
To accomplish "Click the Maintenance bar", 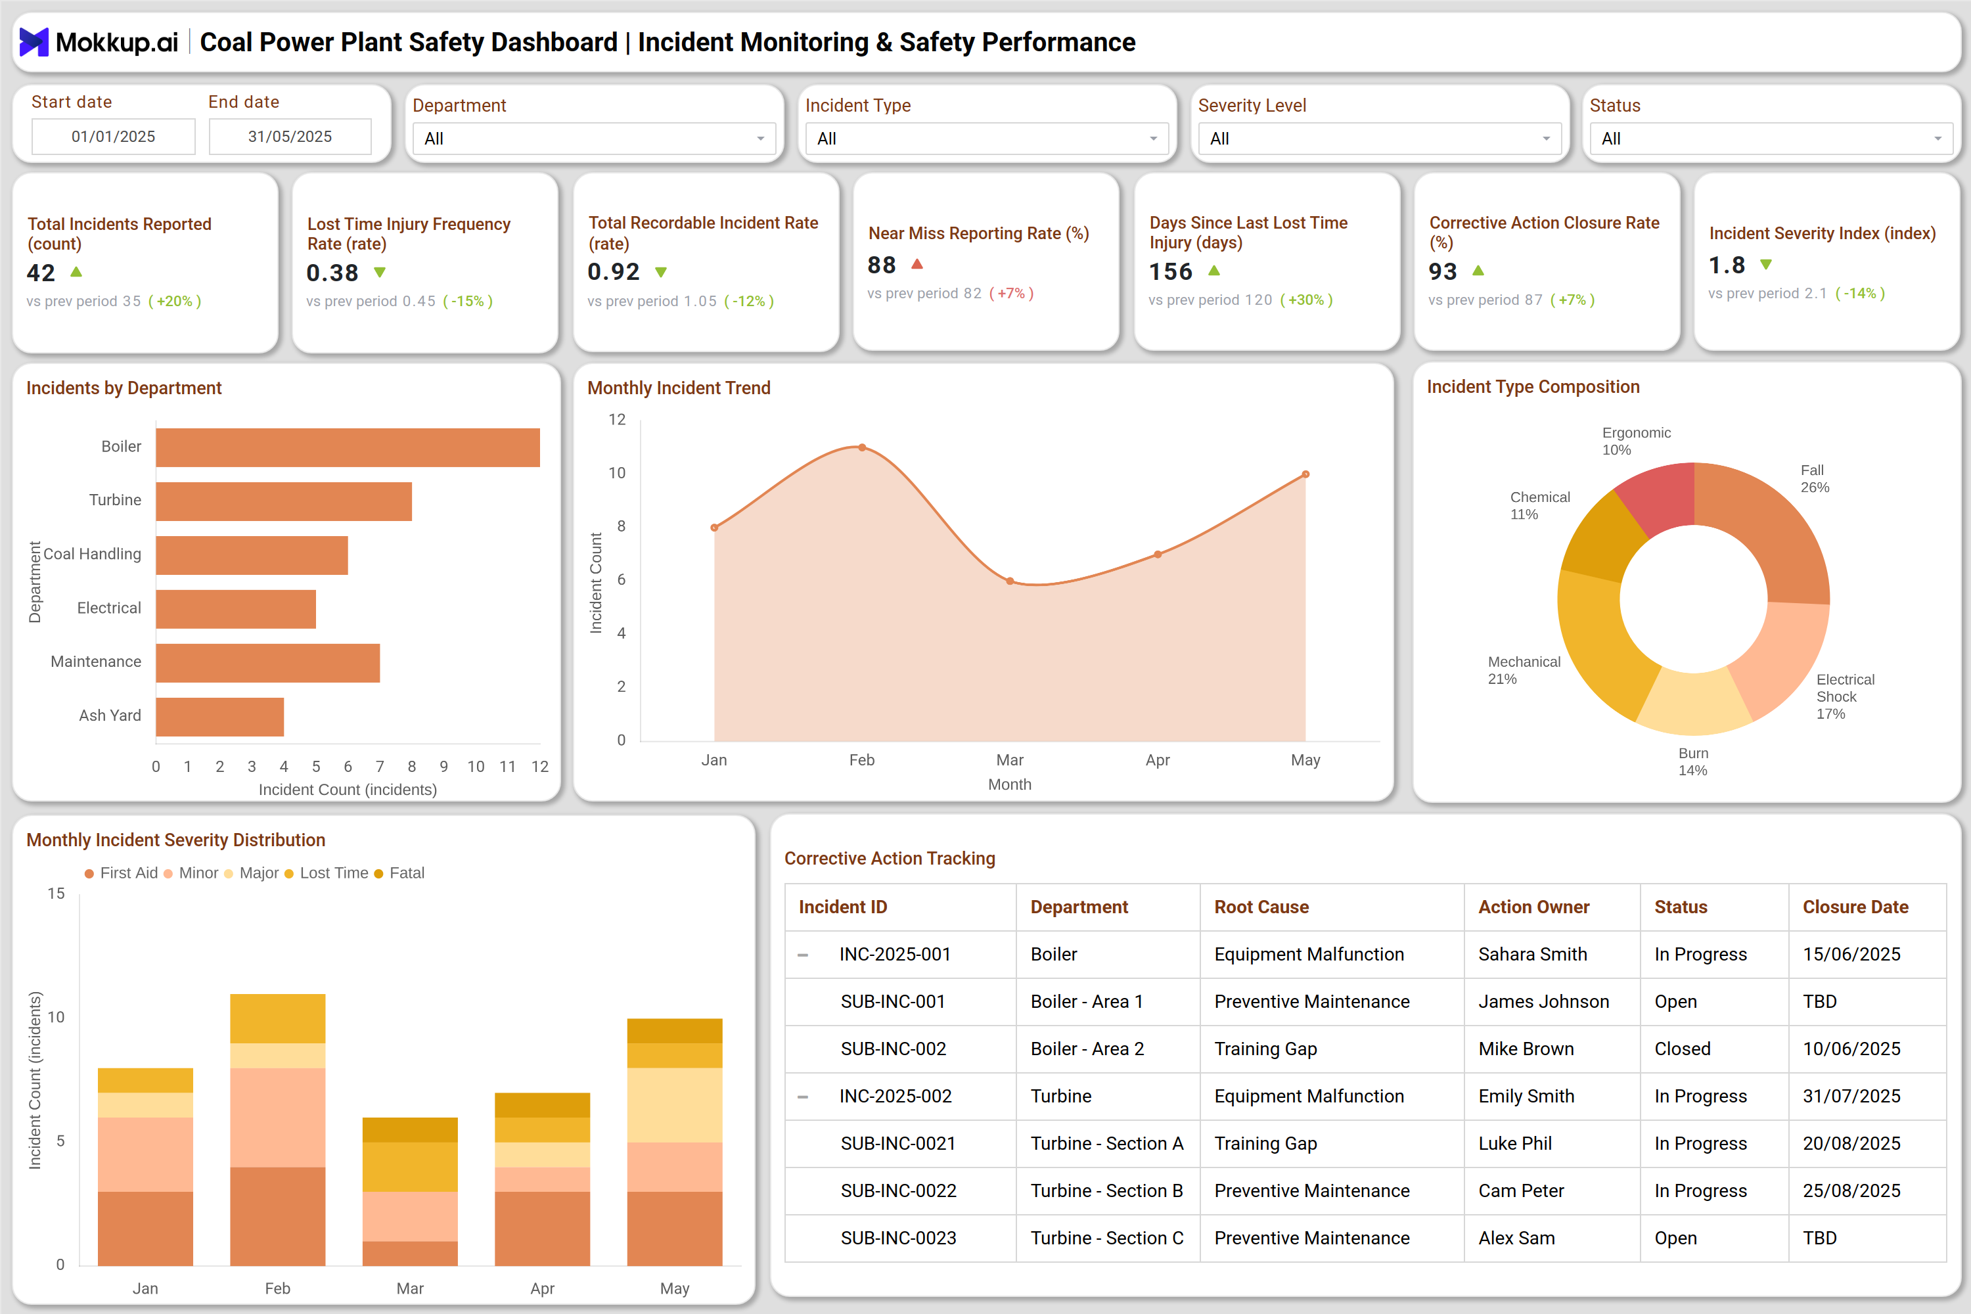I will pyautogui.click(x=268, y=663).
